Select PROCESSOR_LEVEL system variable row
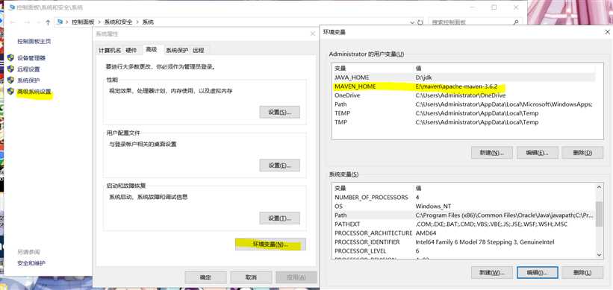Image resolution: width=613 pixels, height=290 pixels. (x=464, y=251)
